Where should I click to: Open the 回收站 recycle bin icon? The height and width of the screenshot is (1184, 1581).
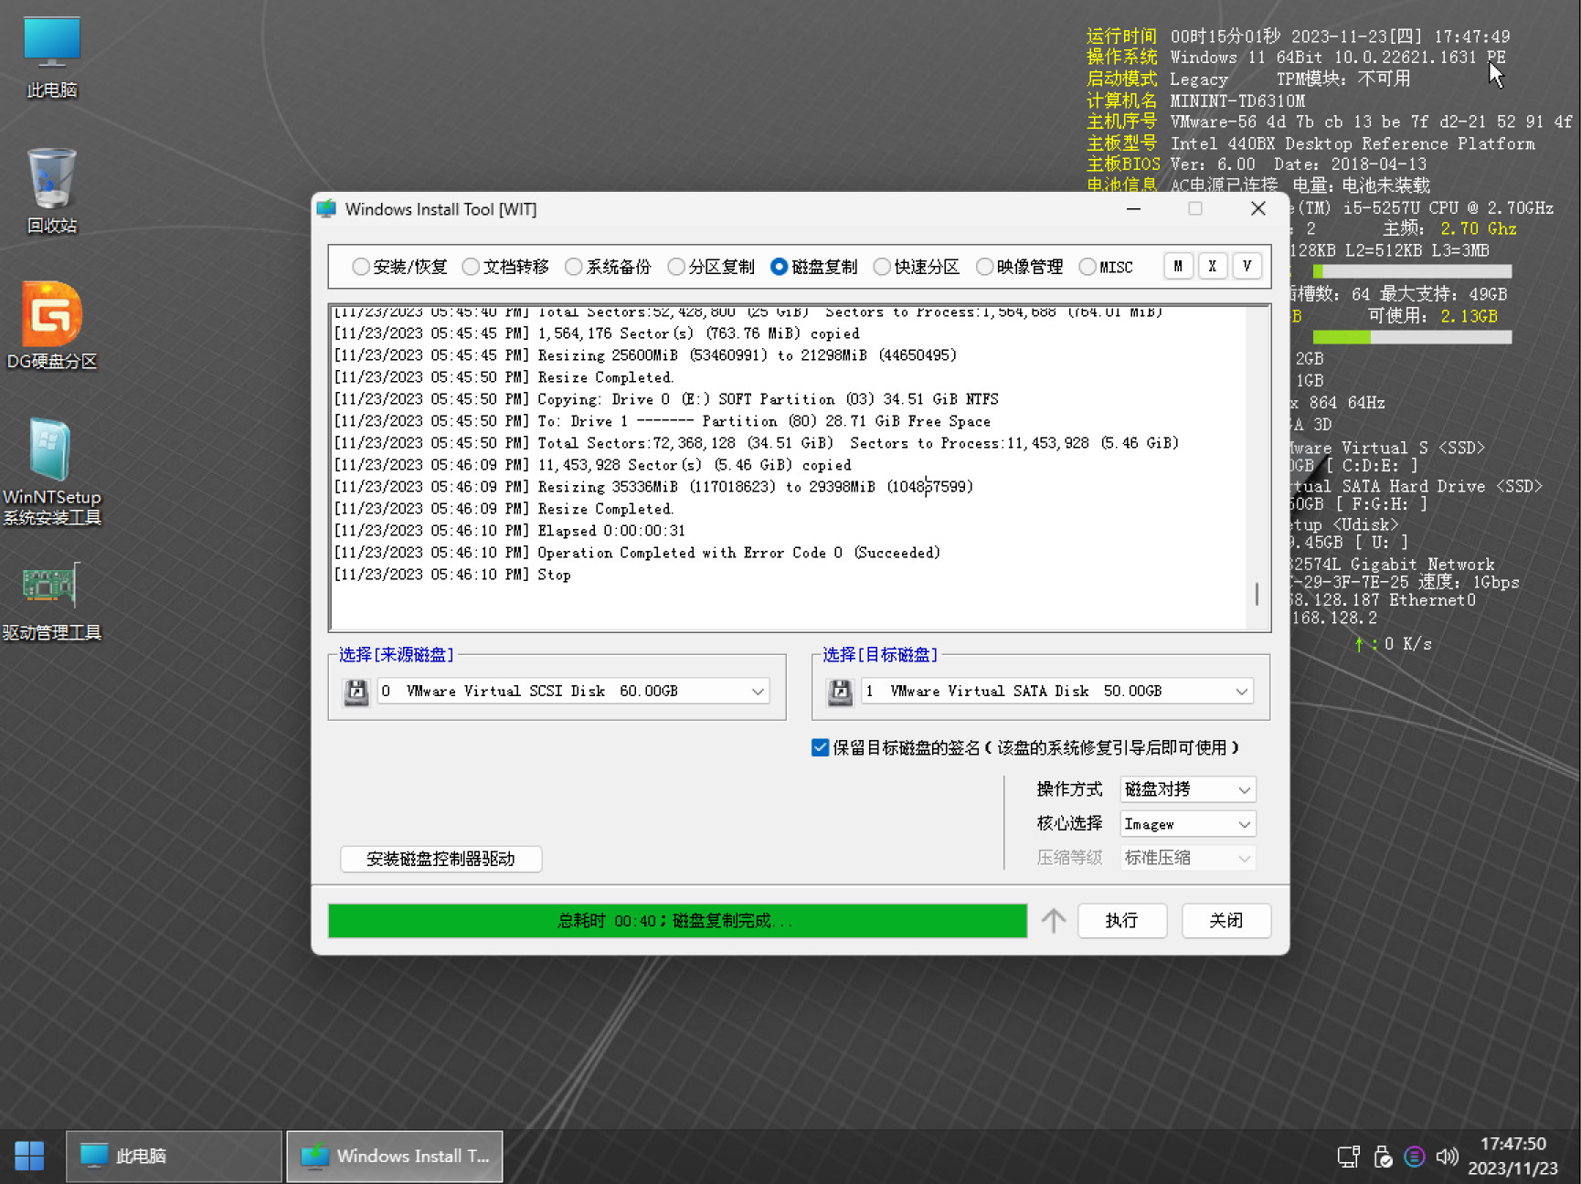52,190
